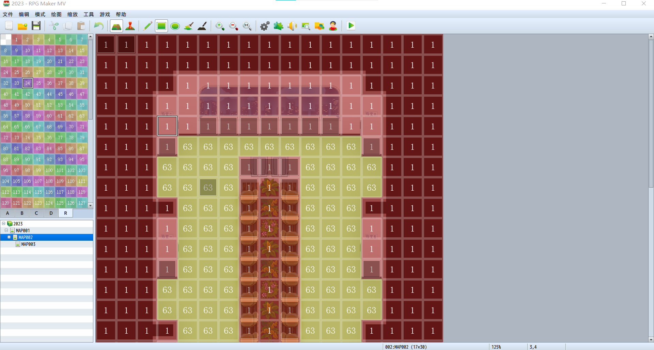Click map view scrollbar down arrow
This screenshot has height=350, width=654.
click(x=651, y=339)
